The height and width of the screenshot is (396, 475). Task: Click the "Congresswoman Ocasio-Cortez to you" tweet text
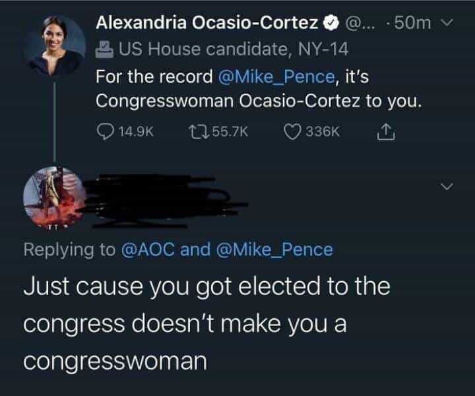pos(258,102)
